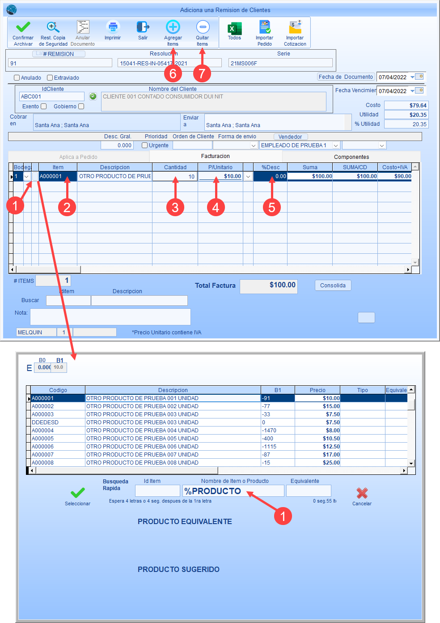Select row A000002 in item list
The image size is (440, 623).
pos(219,406)
